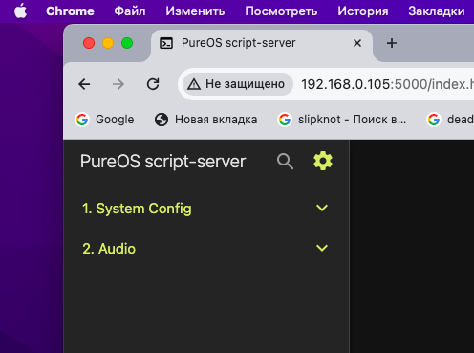
Task: Open the slipknot search bookmark
Action: pyautogui.click(x=342, y=120)
